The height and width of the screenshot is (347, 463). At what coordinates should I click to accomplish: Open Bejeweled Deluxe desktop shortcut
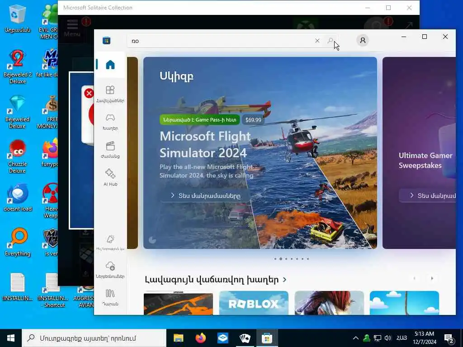[x=17, y=112]
